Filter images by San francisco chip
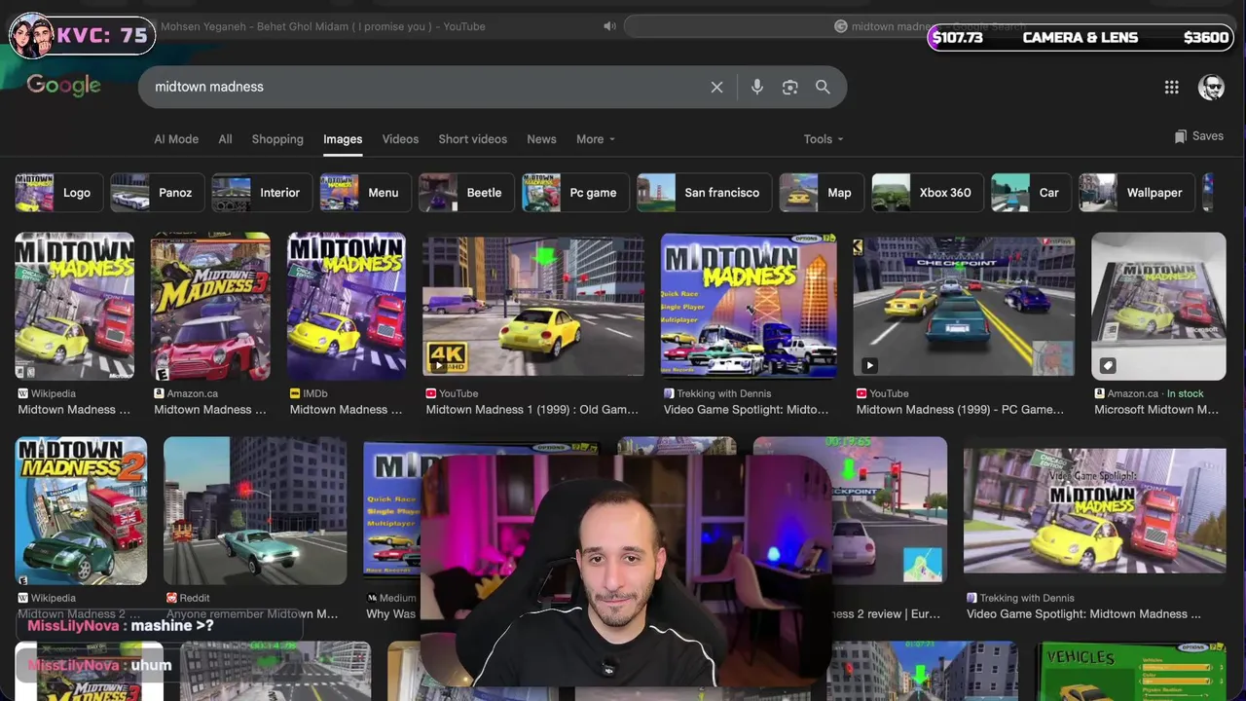1246x701 pixels. click(704, 193)
